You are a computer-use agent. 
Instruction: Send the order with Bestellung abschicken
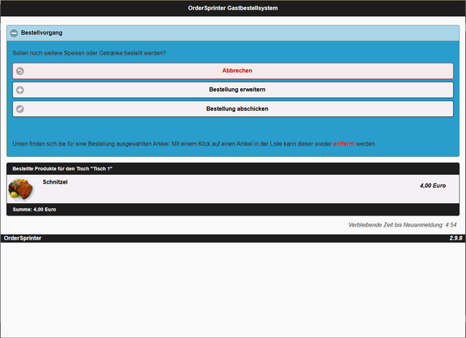click(x=237, y=109)
